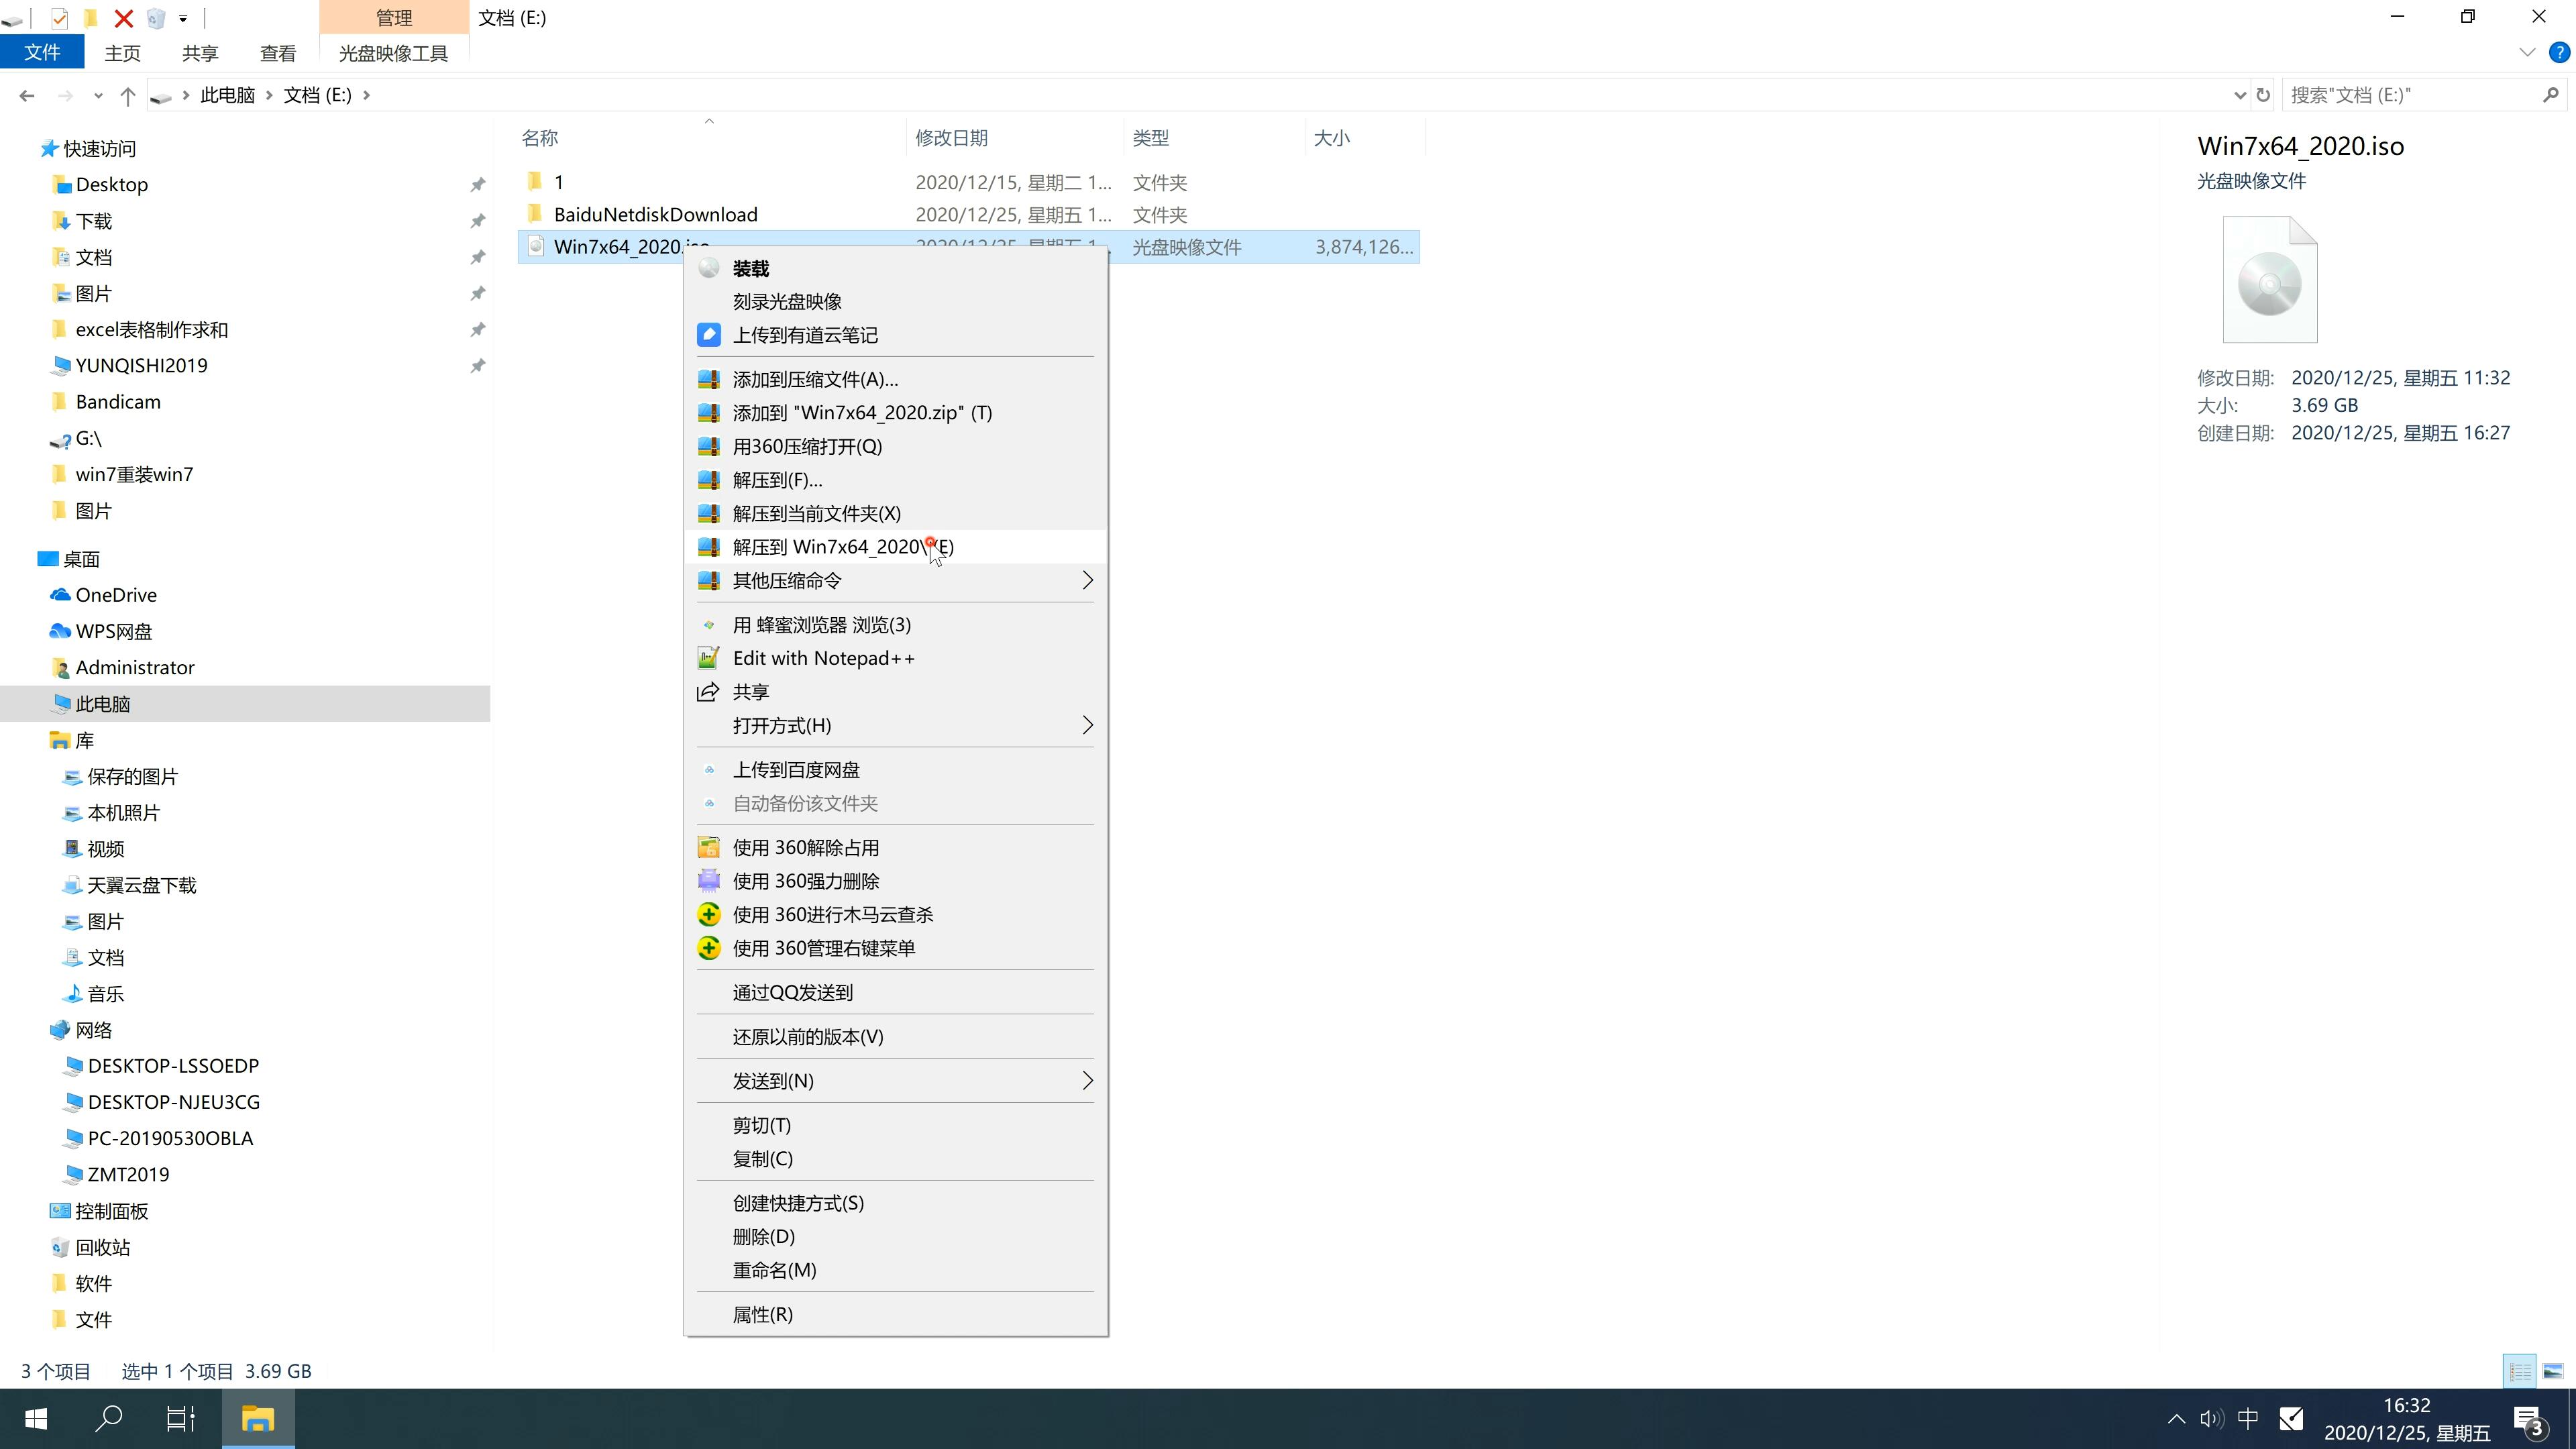The width and height of the screenshot is (2576, 1449).
Task: Click 装载 to mount the ISO image
Action: point(750,266)
